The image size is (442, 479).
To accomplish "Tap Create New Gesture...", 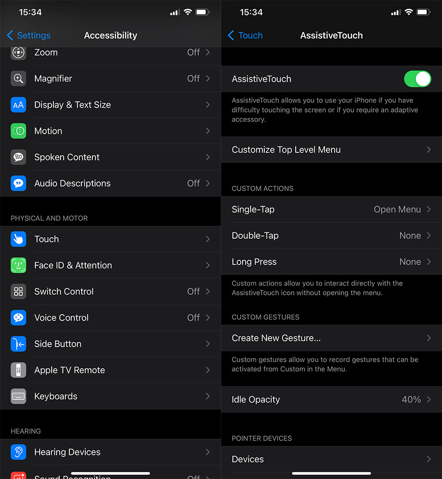I will click(331, 338).
